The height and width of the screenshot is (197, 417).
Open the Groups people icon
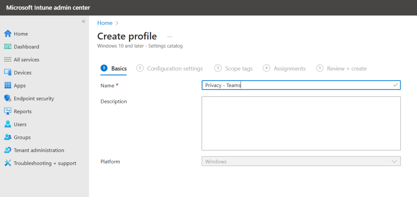[7, 138]
